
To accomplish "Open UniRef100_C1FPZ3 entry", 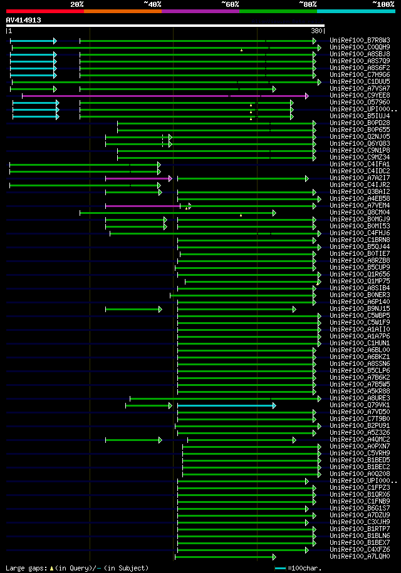I will point(360,487).
